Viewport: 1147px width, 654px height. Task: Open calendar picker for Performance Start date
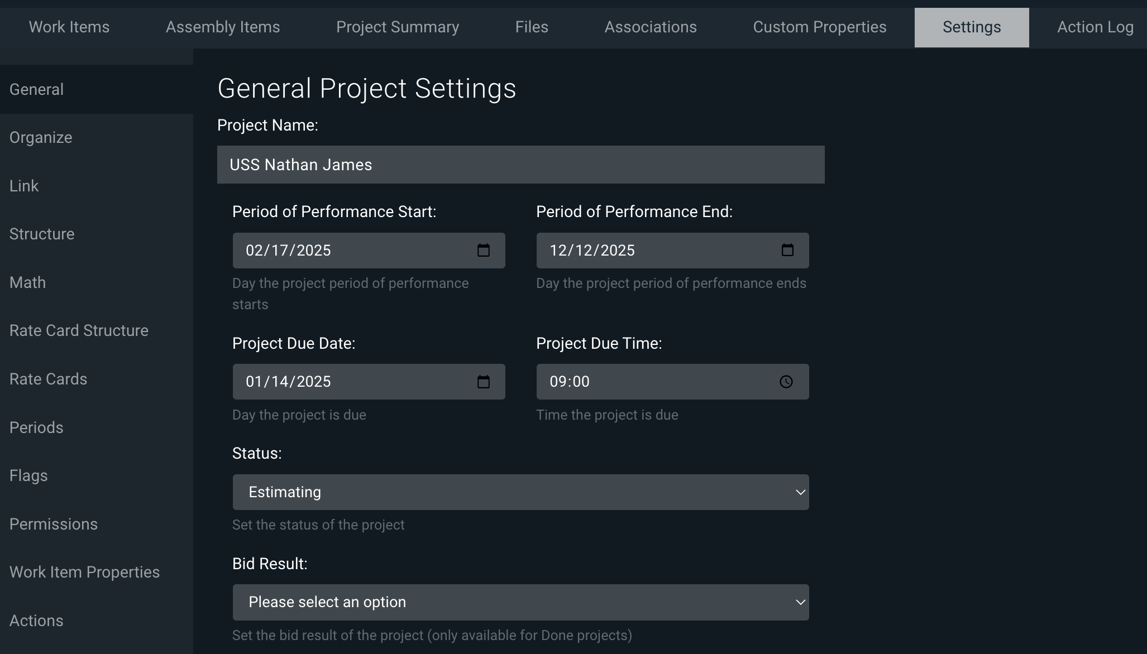[x=483, y=251]
